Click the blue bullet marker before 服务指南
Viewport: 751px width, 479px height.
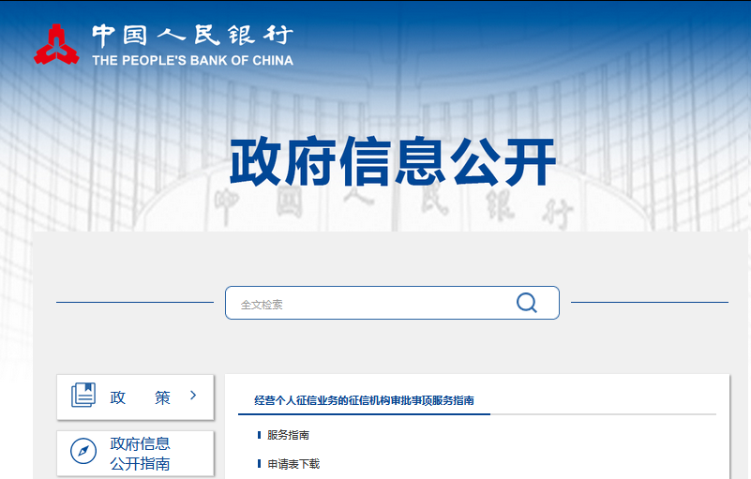[259, 435]
